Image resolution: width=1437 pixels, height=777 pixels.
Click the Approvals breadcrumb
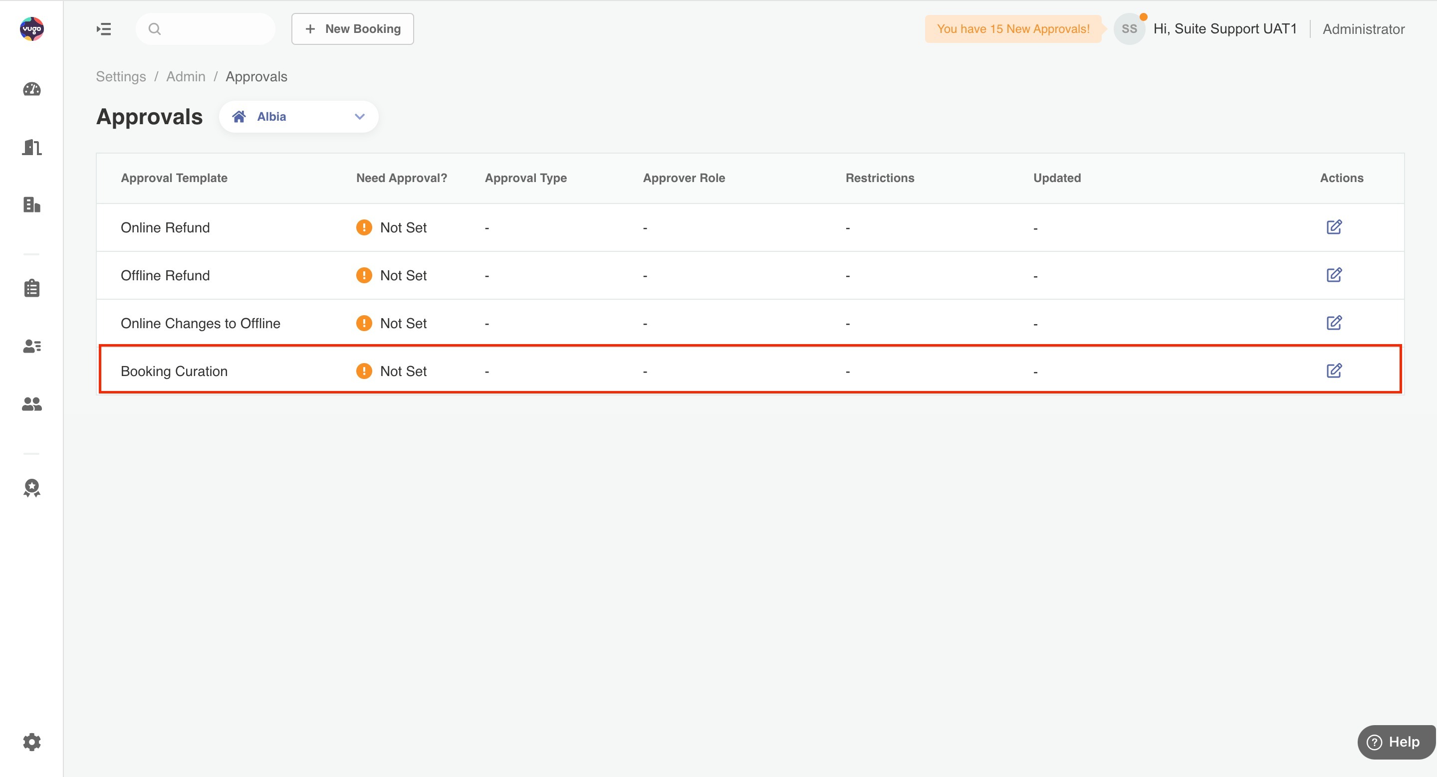point(256,76)
